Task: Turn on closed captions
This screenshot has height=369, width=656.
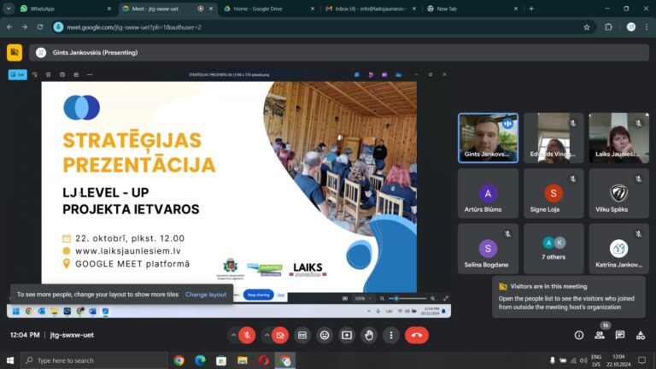Action: tap(302, 336)
